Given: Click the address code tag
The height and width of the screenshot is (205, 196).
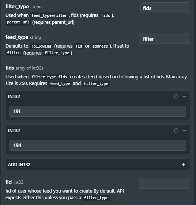Looking at the screenshot, I should [x=100, y=46].
